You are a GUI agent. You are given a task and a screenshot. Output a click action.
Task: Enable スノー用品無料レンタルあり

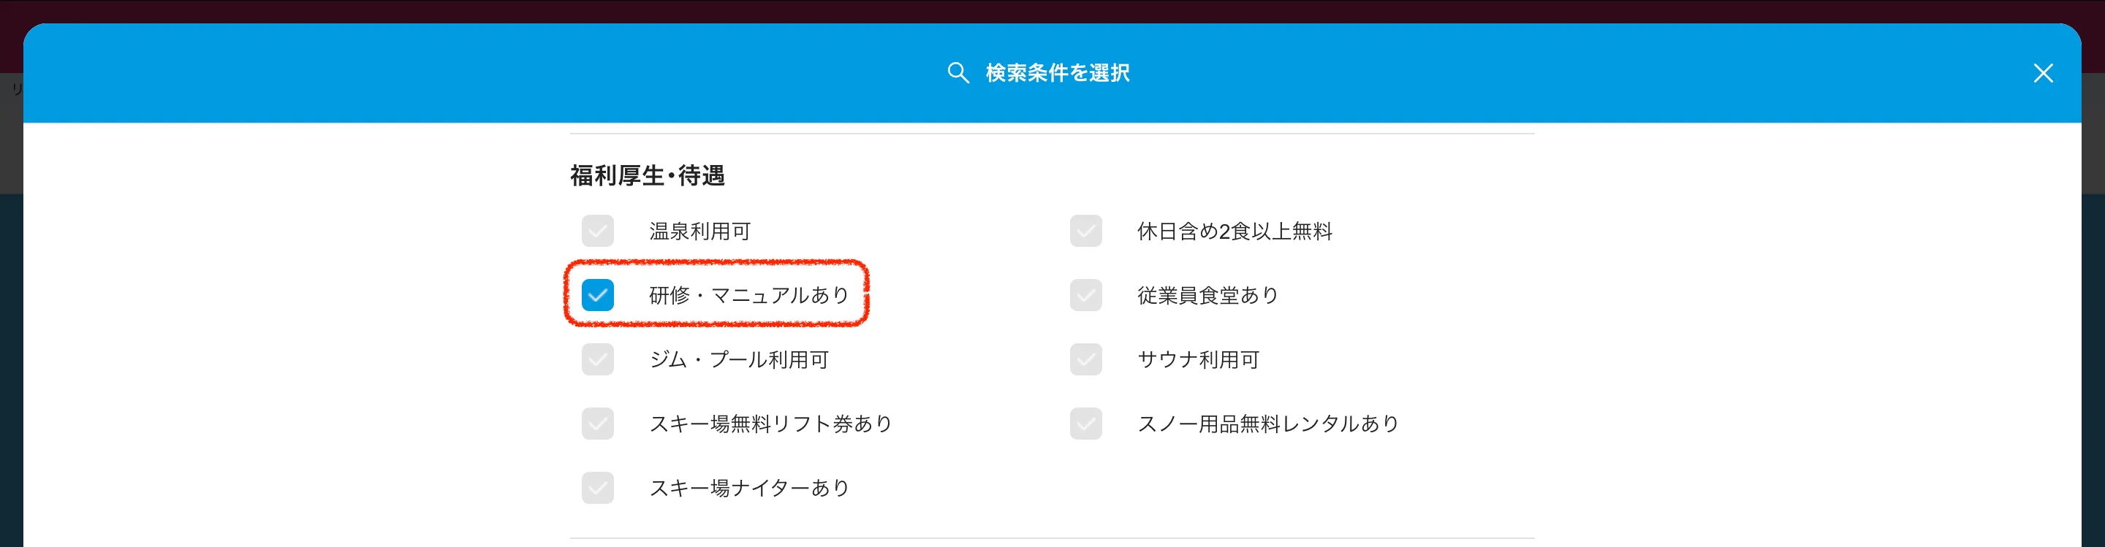point(1085,424)
